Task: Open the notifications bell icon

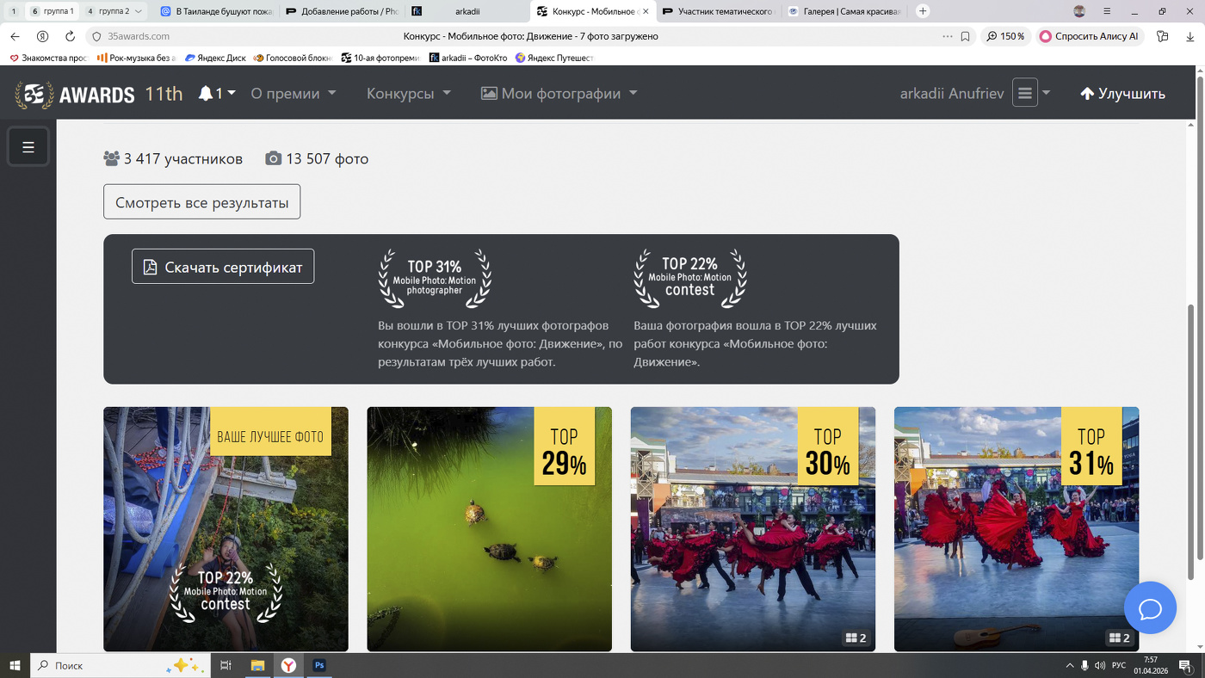Action: [x=206, y=94]
